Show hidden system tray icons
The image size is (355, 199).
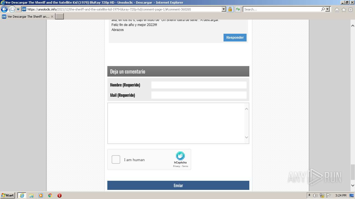tap(309, 195)
